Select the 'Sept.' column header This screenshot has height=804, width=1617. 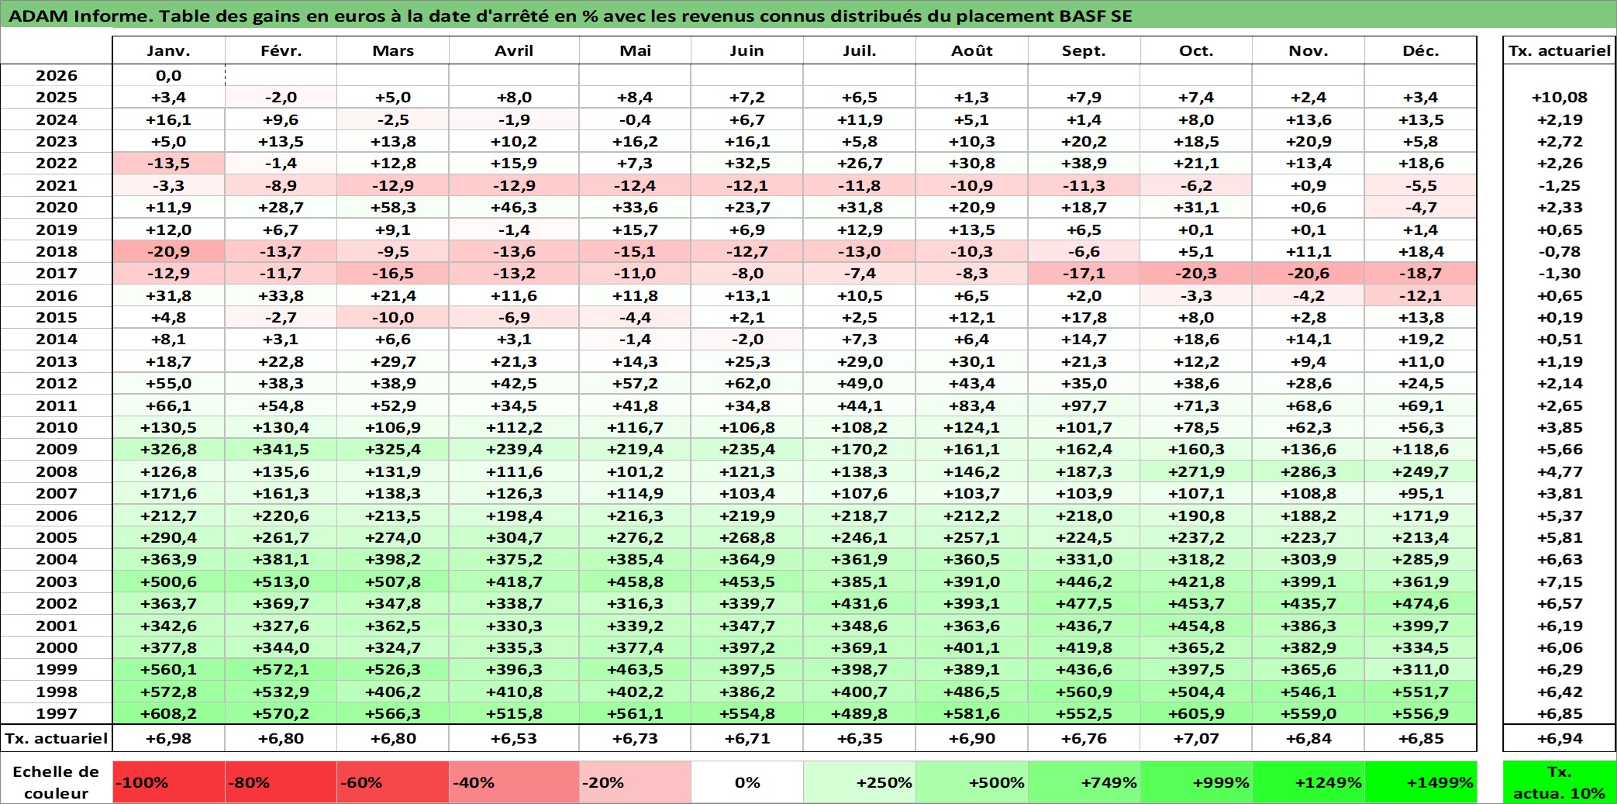tap(1084, 50)
